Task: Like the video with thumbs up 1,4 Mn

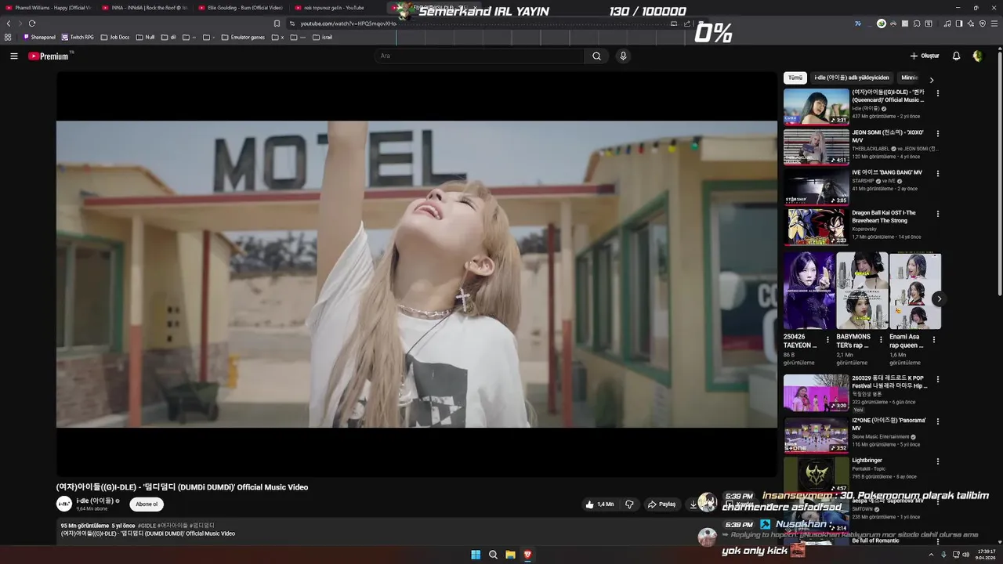Action: tap(599, 504)
